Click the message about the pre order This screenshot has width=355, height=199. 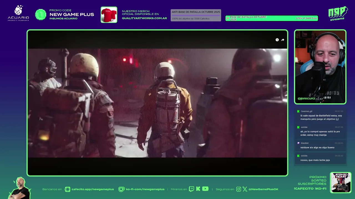point(320,133)
